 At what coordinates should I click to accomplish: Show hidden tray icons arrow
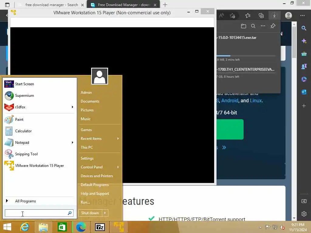coord(260,227)
